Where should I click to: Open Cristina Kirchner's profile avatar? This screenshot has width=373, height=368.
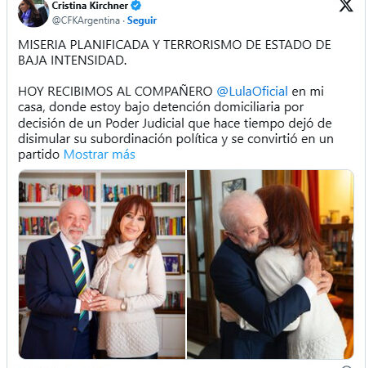point(33,13)
